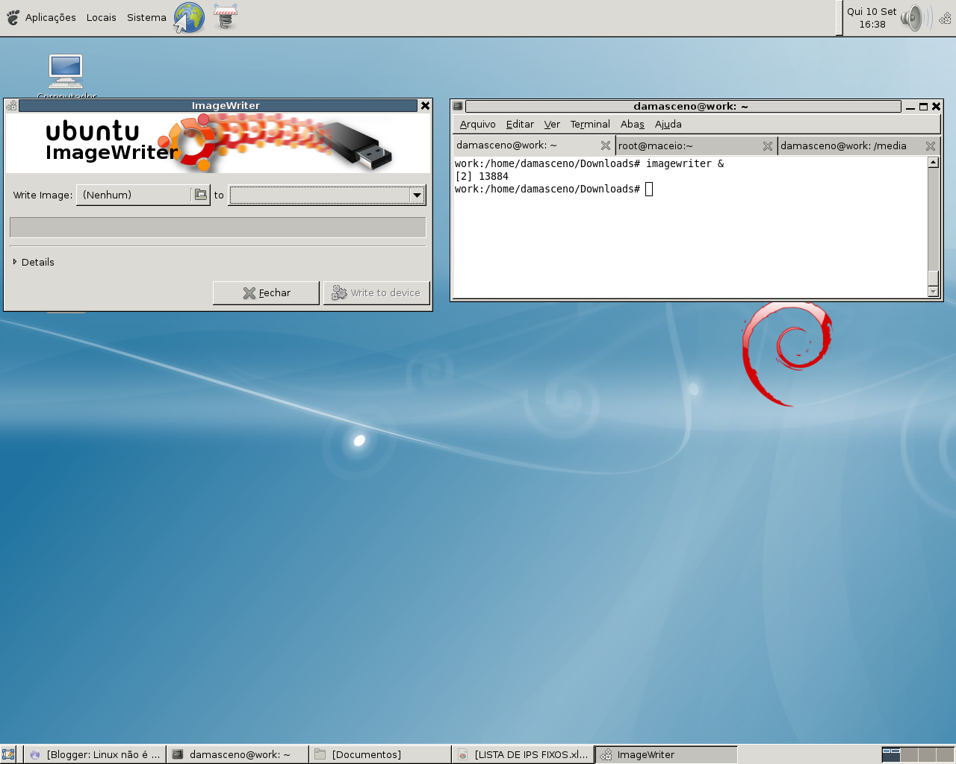The width and height of the screenshot is (956, 764).
Task: Click the terminal scrollbar down arrow
Action: coord(933,291)
